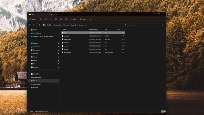Click the Cut scissors icon in toolbar
Image resolution: width=204 pixels, height=115 pixels.
[41, 19]
